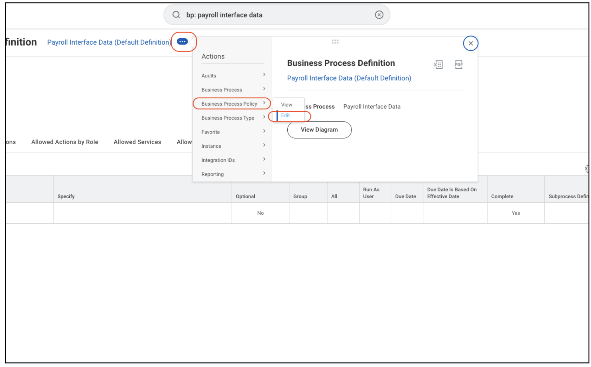The width and height of the screenshot is (591, 367).
Task: Open Payroll Interface Data link in header
Action: [109, 42]
